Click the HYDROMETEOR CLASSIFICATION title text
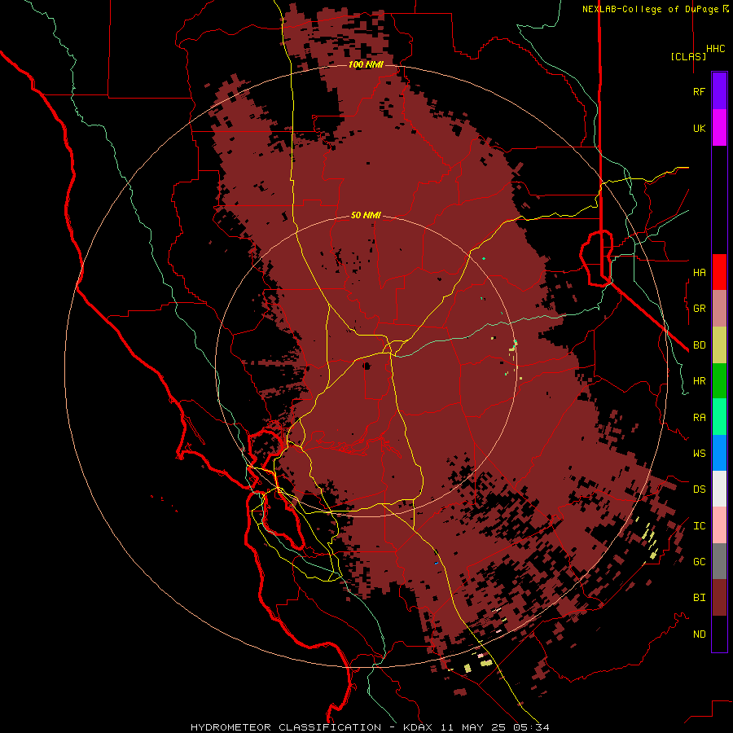The image size is (733, 733). point(286,727)
